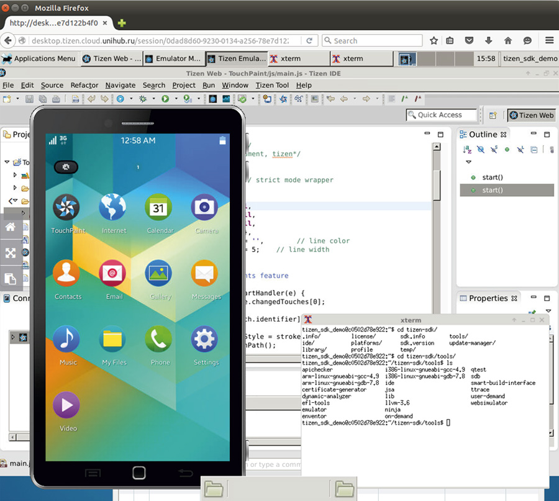559x501 pixels.
Task: Click the toolbar icon with blue circle on black
Action: click(x=213, y=99)
